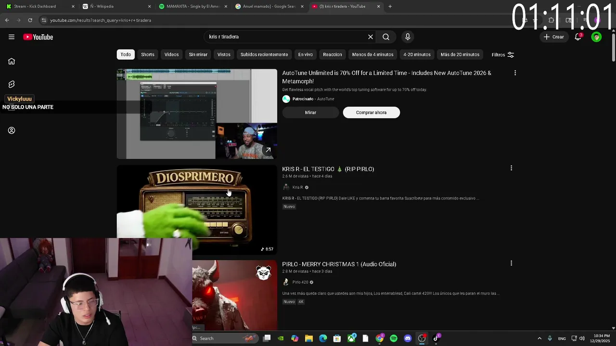Open the account avatar menu
The image size is (616, 346).
(x=596, y=37)
